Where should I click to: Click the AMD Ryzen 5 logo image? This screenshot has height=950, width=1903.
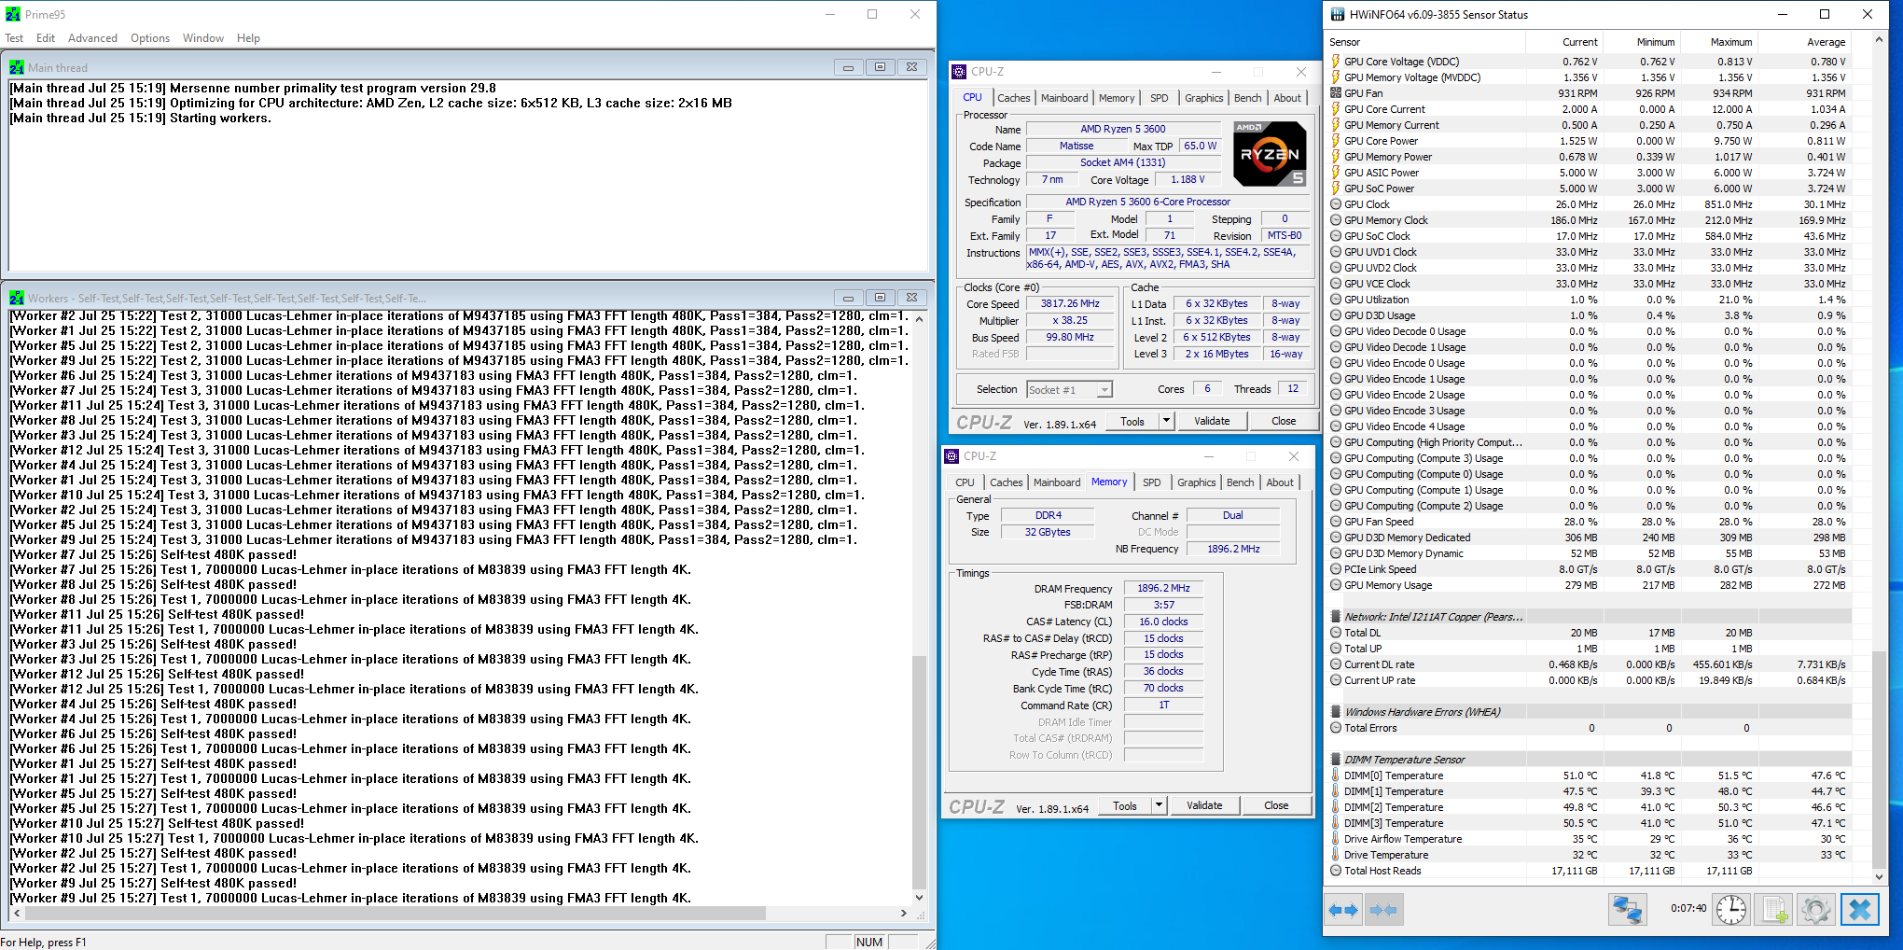pos(1270,153)
